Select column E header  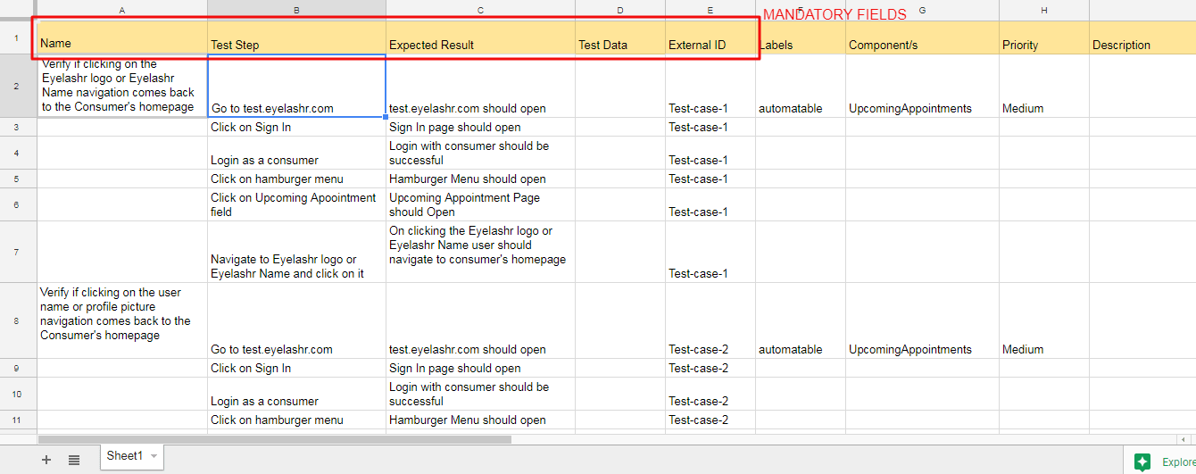tap(710, 10)
